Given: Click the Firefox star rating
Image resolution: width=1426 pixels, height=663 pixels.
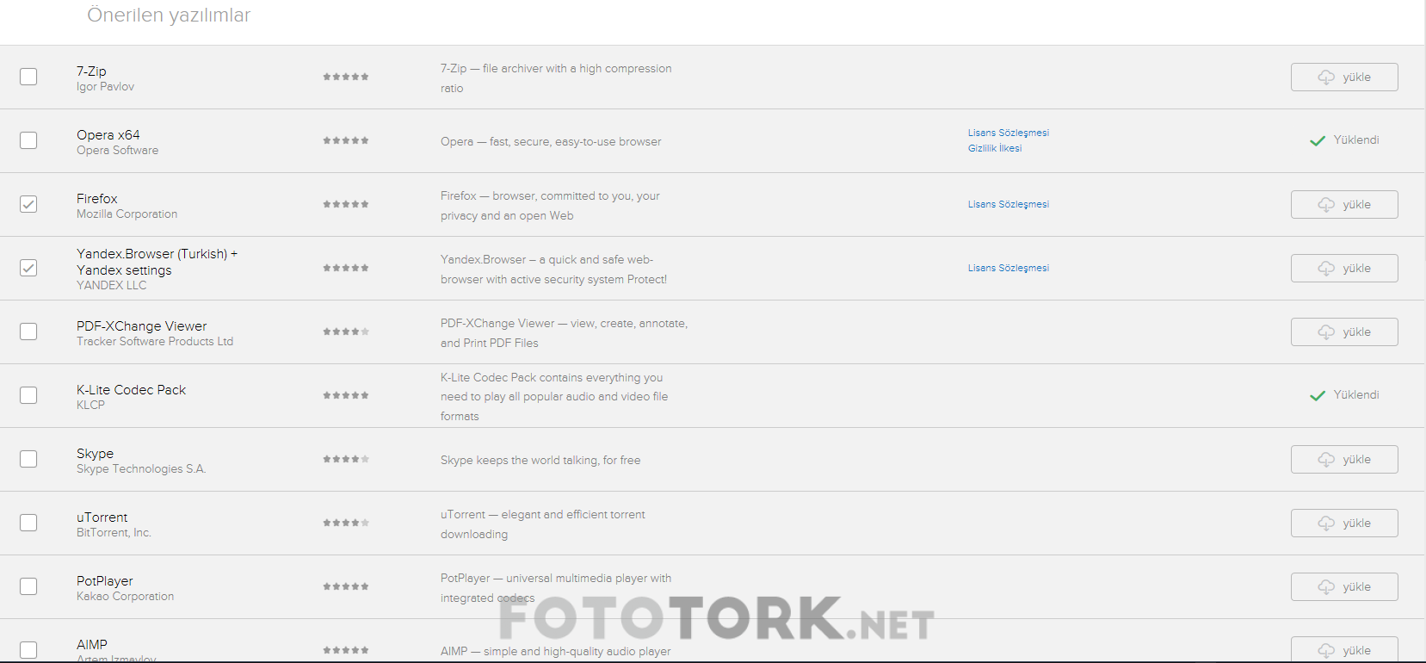Looking at the screenshot, I should click(x=346, y=204).
